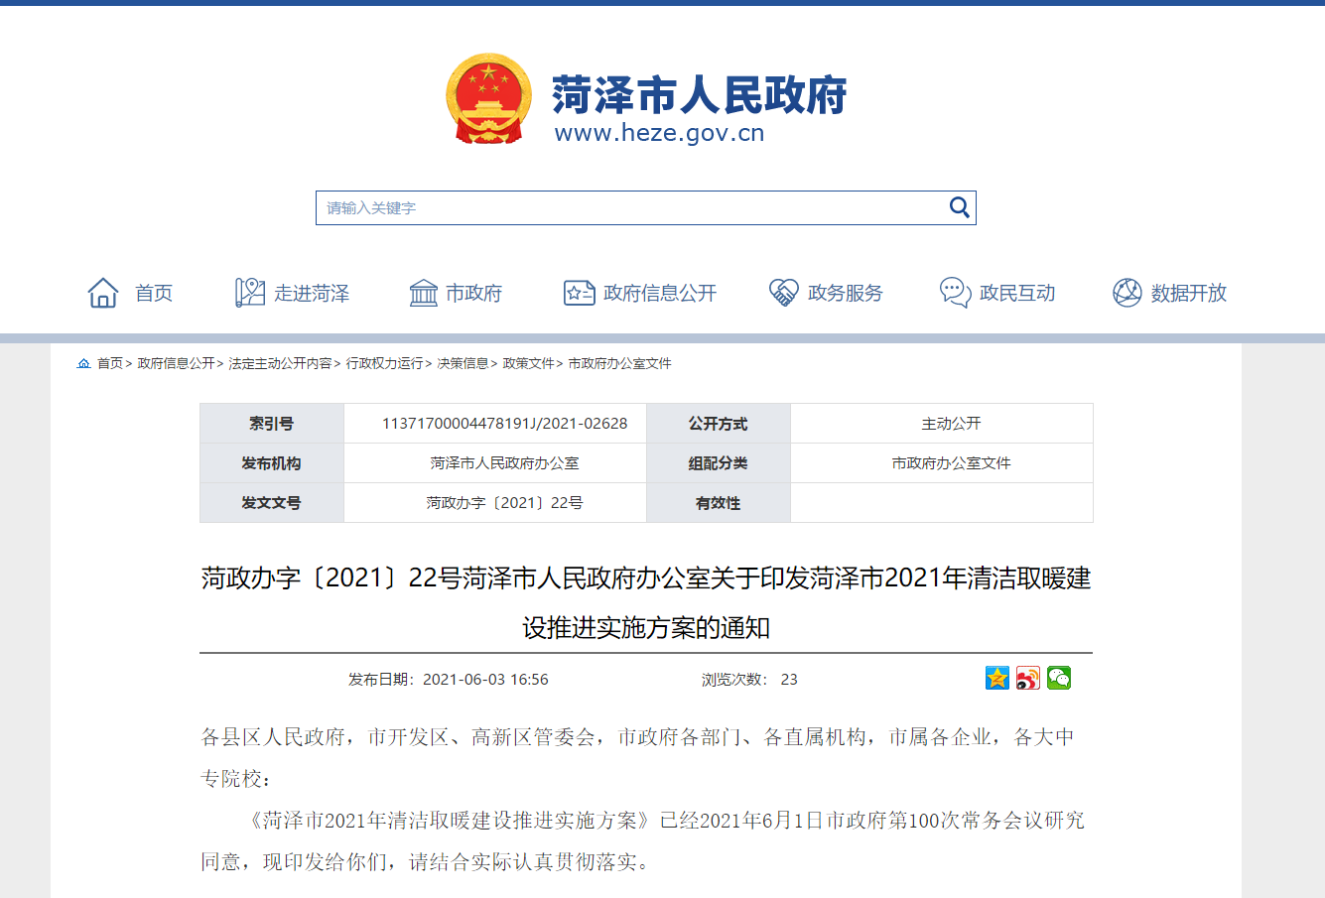The image size is (1325, 898).
Task: Share to WeChat using the green icon
Action: point(1059,678)
